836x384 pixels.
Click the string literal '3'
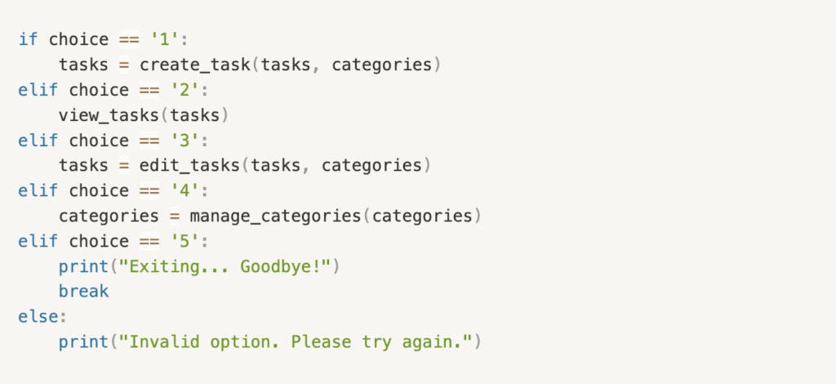pyautogui.click(x=185, y=141)
